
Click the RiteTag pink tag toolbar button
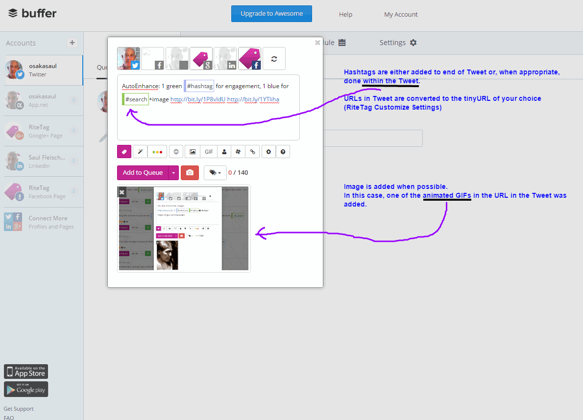[124, 152]
